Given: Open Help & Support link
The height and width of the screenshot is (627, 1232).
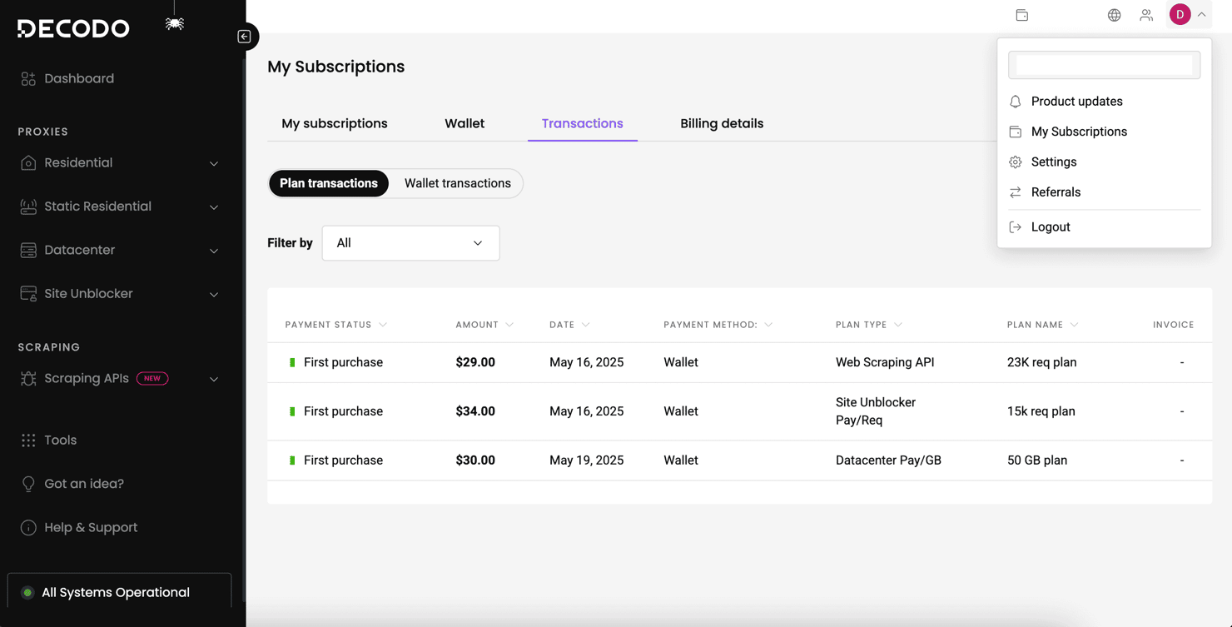Looking at the screenshot, I should pyautogui.click(x=91, y=527).
